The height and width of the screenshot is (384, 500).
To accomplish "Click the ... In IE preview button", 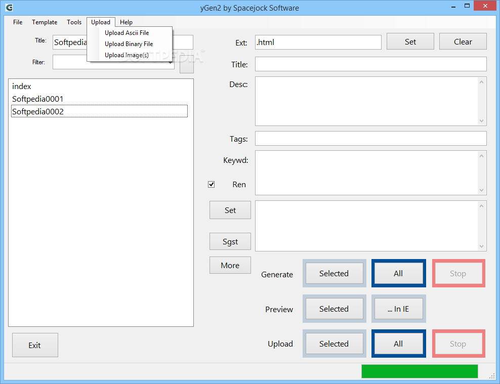I will [x=398, y=309].
